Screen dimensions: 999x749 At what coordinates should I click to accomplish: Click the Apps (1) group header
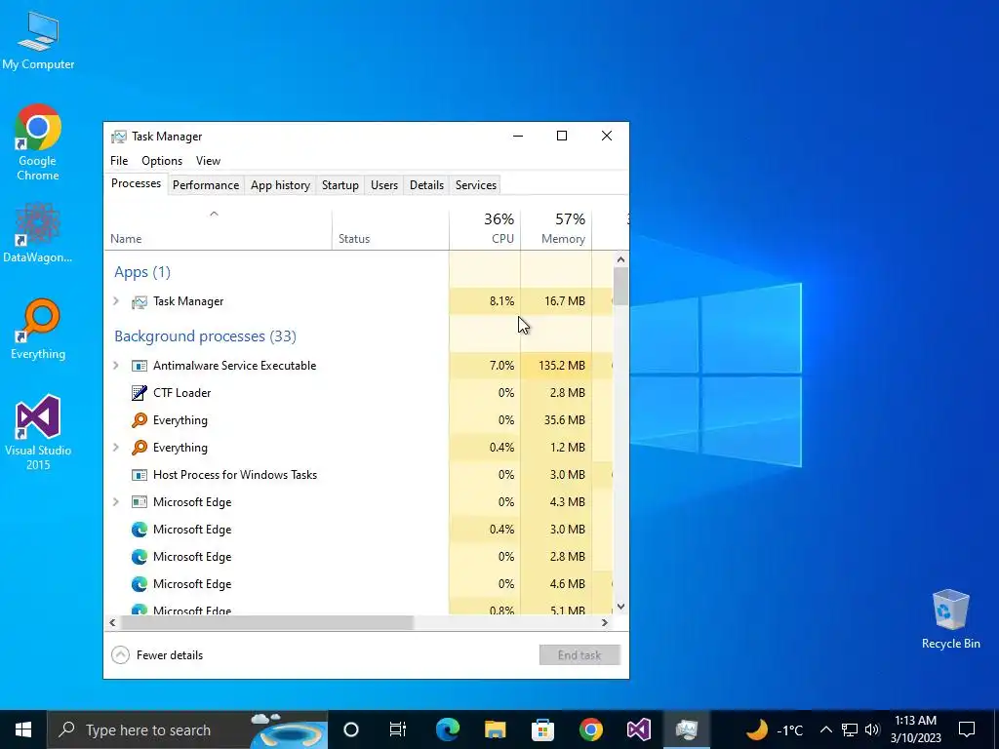tap(142, 273)
